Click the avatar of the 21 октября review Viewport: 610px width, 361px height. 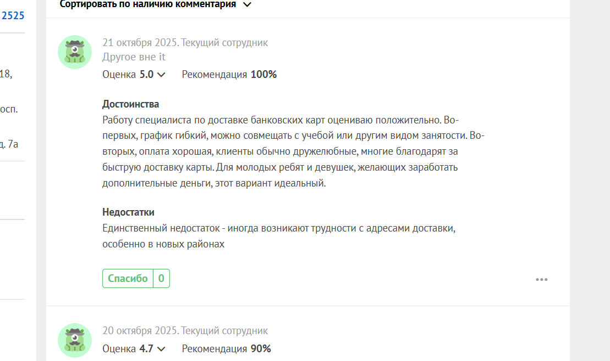pos(75,52)
